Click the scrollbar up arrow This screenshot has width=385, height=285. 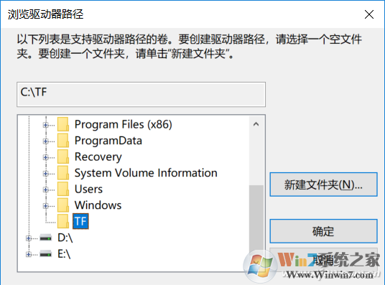point(256,124)
